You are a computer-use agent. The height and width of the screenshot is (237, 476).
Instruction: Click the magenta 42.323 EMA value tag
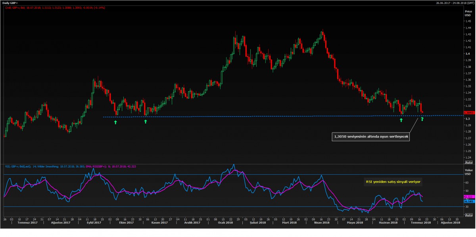tap(467, 197)
